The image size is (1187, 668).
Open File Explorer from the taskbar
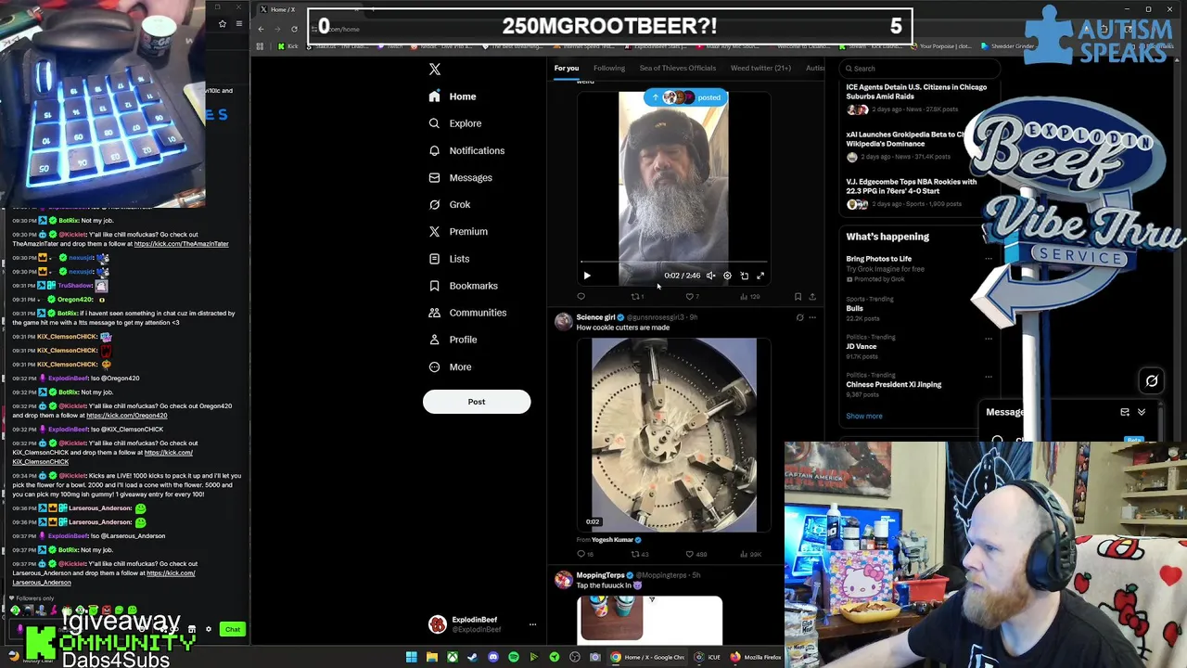click(x=431, y=657)
